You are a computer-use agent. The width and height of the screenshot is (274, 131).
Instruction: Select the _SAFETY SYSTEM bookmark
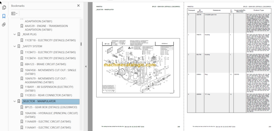(x=32, y=46)
